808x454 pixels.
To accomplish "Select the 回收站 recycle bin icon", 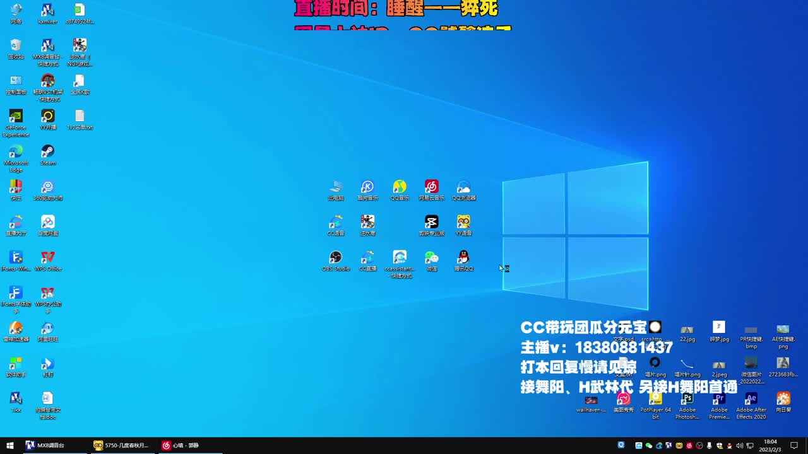I will point(16,49).
